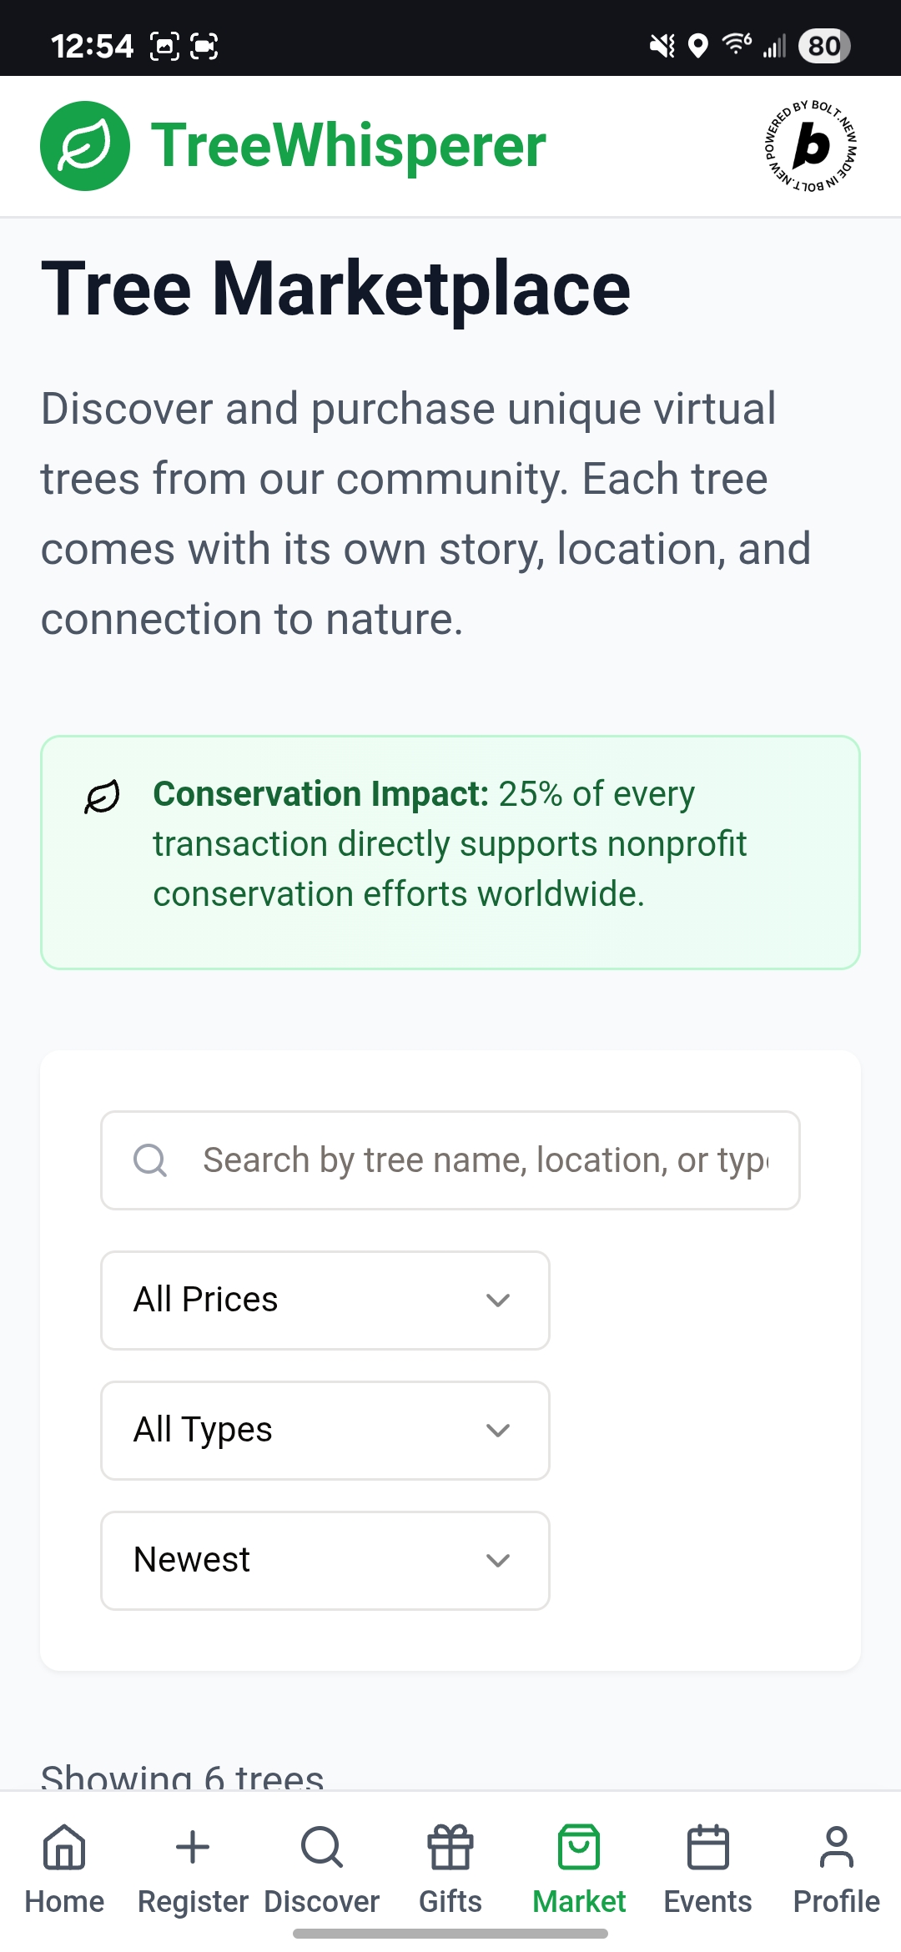Open Discover via magnifier icon
Viewport: 901px width, 1952px height.
click(322, 1847)
